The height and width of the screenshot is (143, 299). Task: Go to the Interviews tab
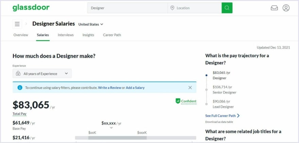pos(66,35)
